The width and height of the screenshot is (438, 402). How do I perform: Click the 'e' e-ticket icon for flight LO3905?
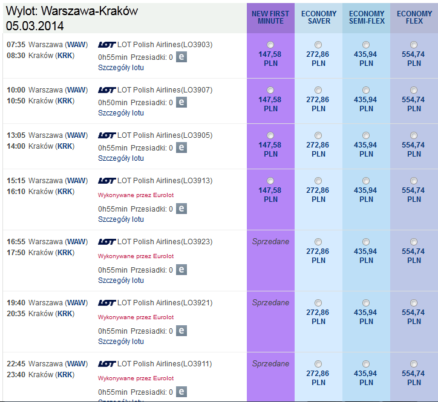[x=181, y=148]
